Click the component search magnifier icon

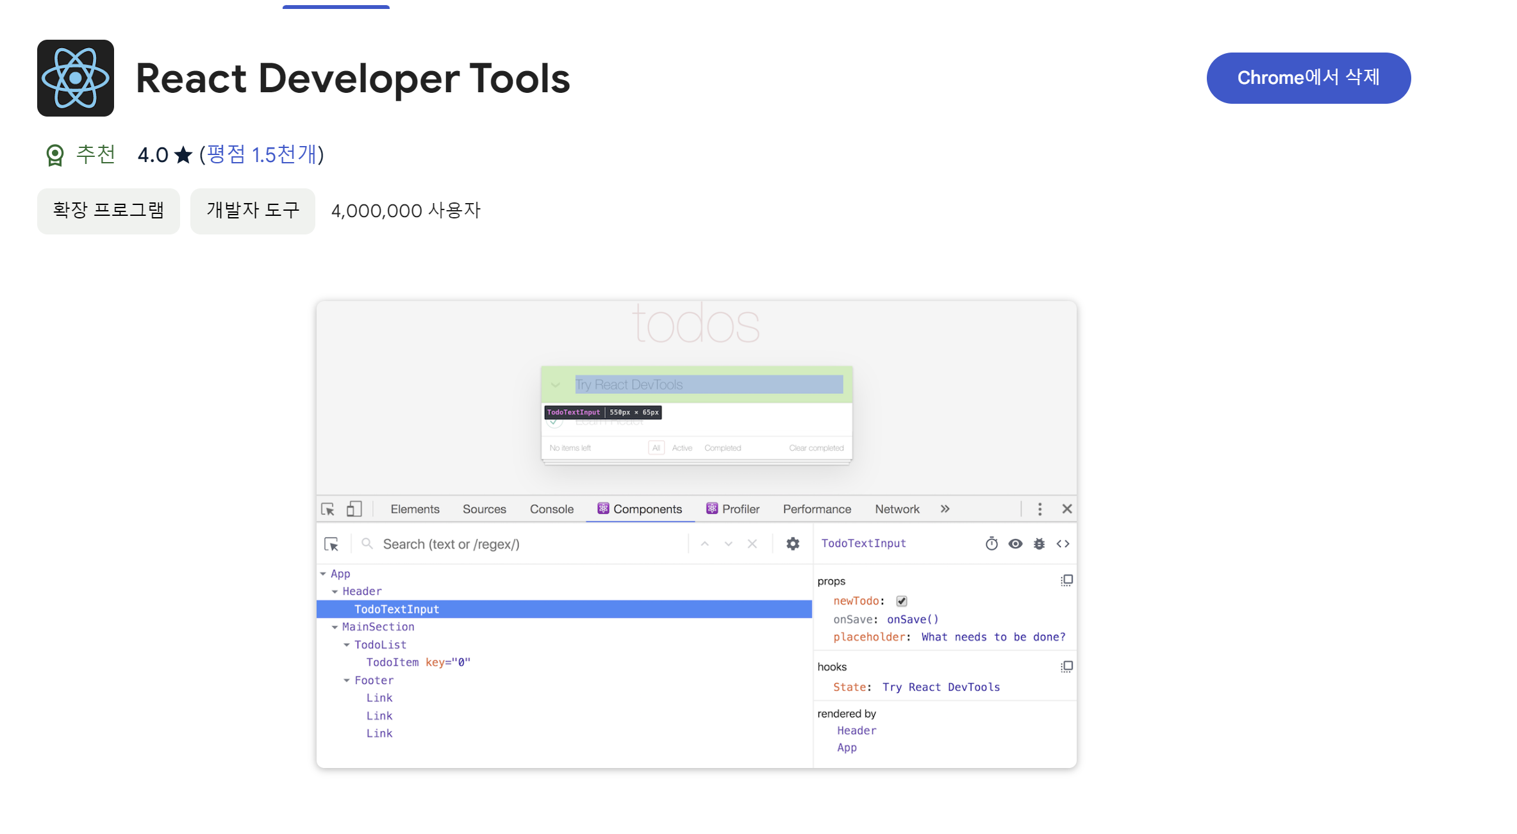point(367,544)
